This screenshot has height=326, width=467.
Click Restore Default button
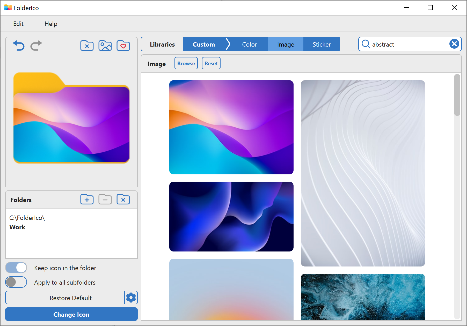(x=65, y=298)
